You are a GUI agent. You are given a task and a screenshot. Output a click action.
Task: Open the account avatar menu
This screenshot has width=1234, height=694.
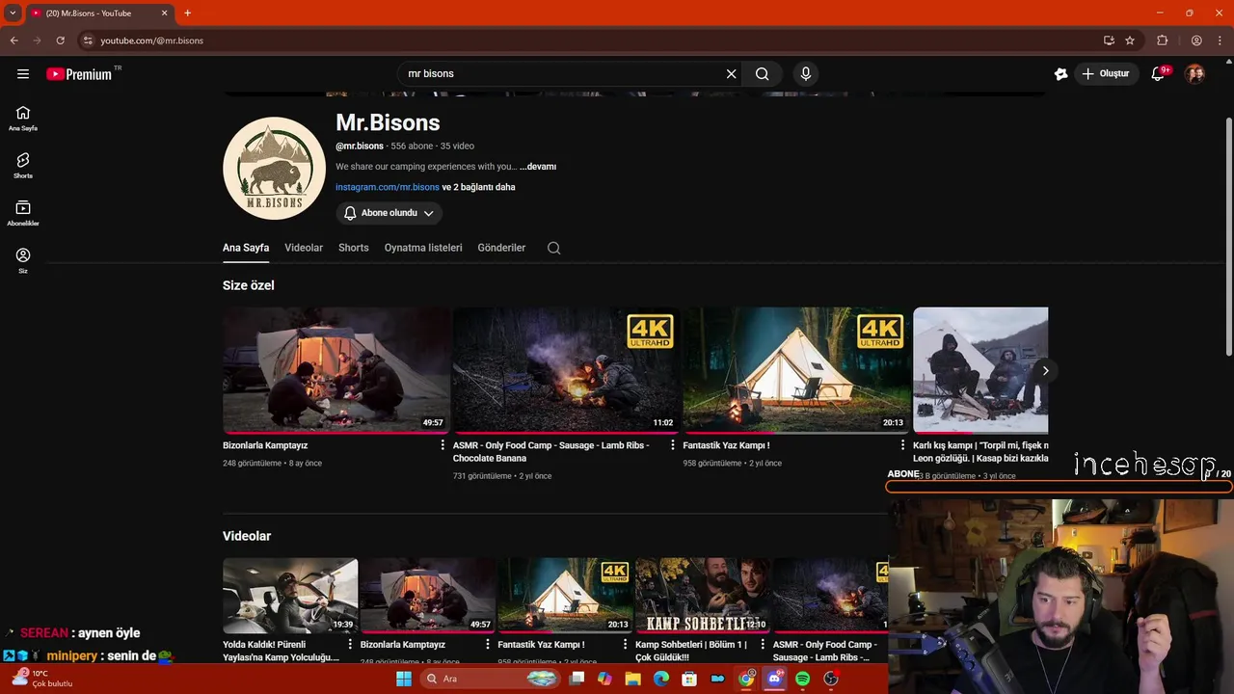click(1194, 73)
